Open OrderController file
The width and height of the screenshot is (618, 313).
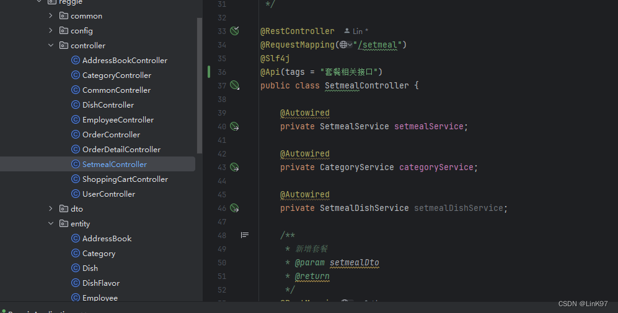click(x=111, y=134)
